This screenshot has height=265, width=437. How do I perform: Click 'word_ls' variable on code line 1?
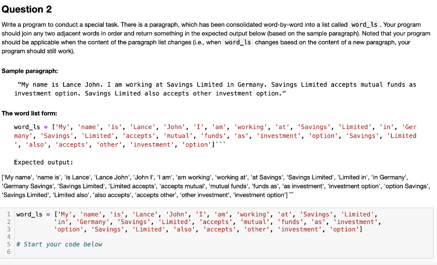point(29,214)
